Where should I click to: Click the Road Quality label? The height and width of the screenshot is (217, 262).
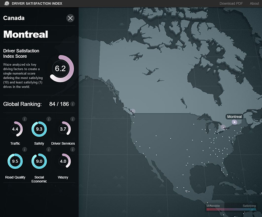pyautogui.click(x=15, y=177)
